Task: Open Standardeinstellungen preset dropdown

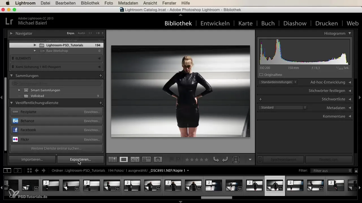Action: coord(278,82)
